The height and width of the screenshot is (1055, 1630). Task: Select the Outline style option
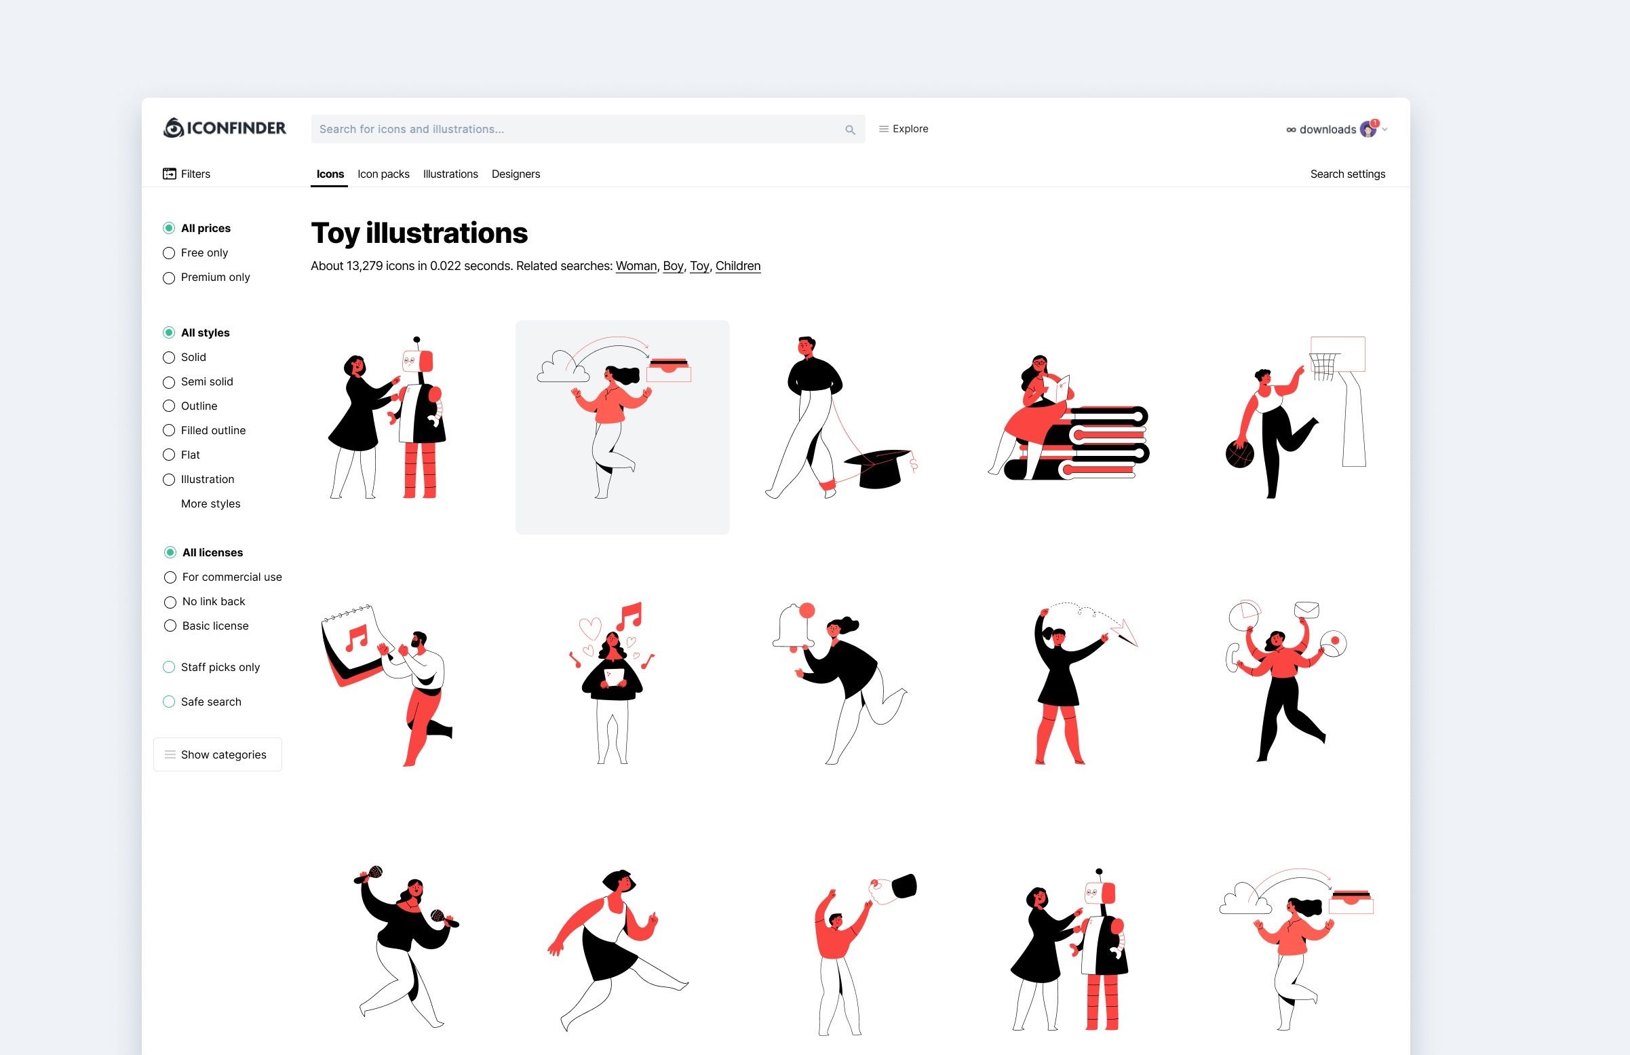(x=191, y=406)
